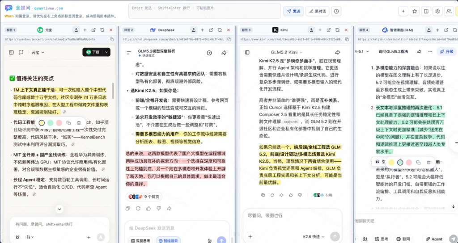Open 元宝 tools grid dropdown
The width and height of the screenshot is (458, 243).
(x=30, y=237)
